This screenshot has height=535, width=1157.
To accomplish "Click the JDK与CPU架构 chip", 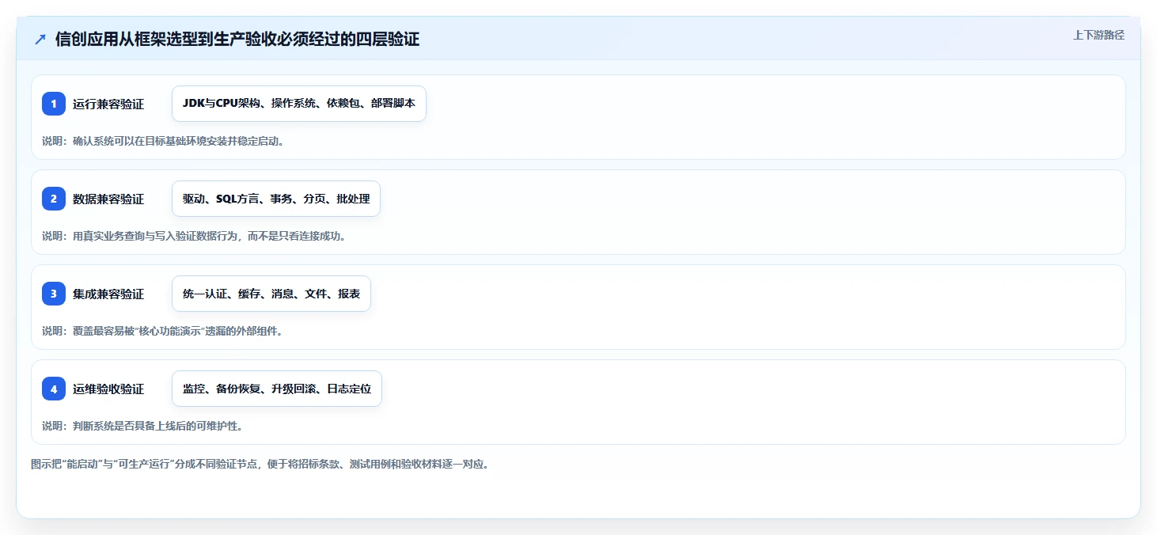I will pos(299,104).
